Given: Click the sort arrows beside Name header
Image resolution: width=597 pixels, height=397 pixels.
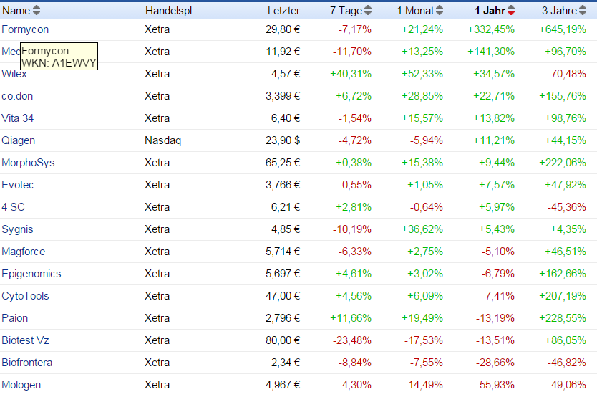Looking at the screenshot, I should [x=37, y=11].
